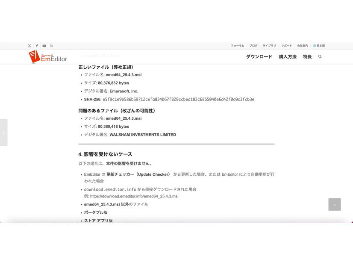Expand the 特長 navigation menu
353x265 pixels.
(x=307, y=57)
